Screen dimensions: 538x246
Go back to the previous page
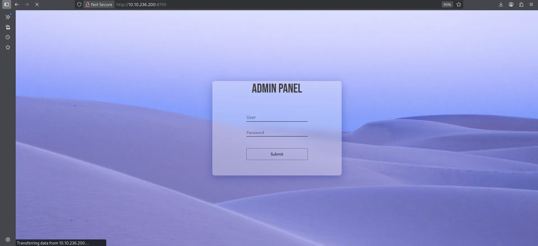click(17, 4)
